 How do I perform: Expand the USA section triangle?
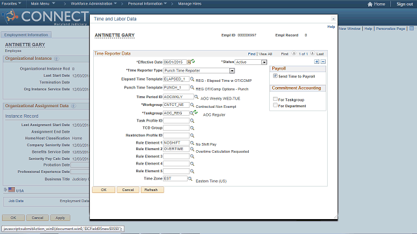tap(5, 190)
